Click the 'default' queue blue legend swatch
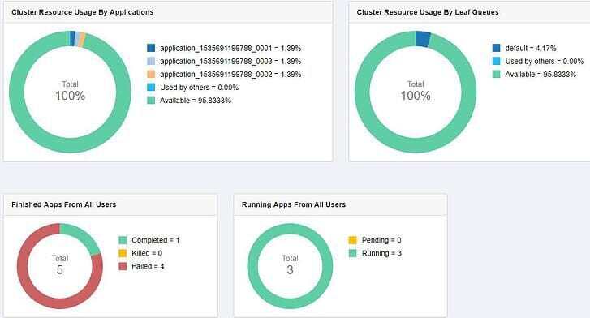This screenshot has height=318, width=590. pos(497,48)
